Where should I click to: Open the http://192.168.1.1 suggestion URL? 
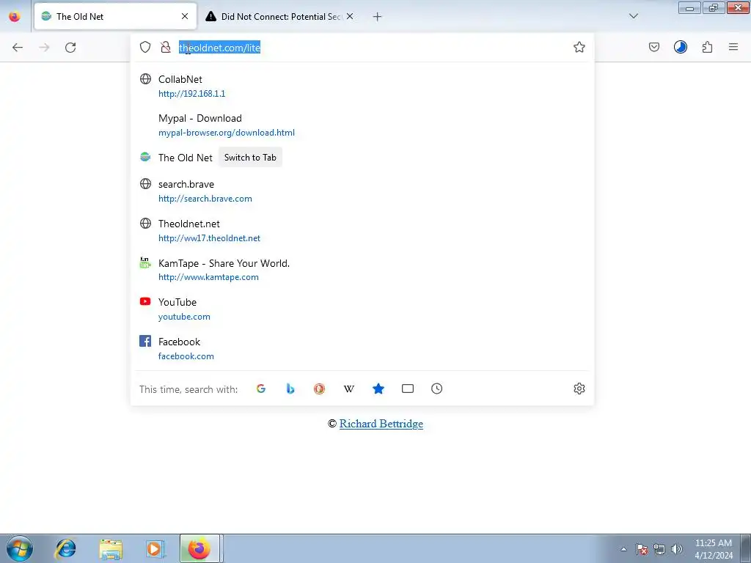click(x=191, y=94)
